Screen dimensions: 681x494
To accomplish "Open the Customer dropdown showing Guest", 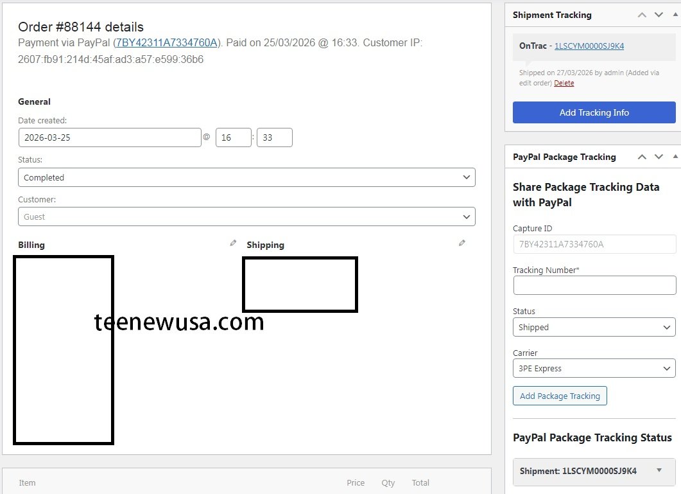I will pyautogui.click(x=246, y=216).
